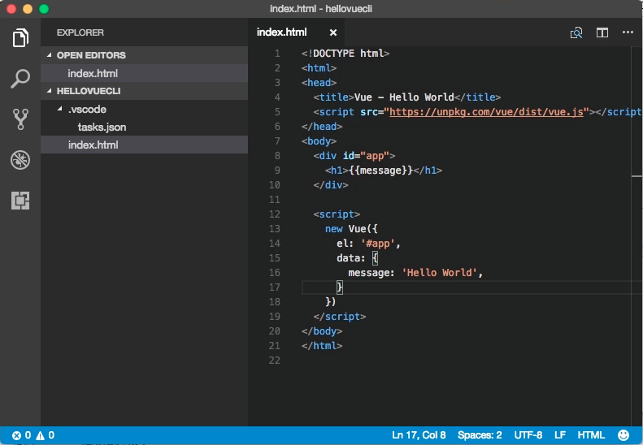Open tasks.json in the file tree
The width and height of the screenshot is (643, 445).
(145, 127)
